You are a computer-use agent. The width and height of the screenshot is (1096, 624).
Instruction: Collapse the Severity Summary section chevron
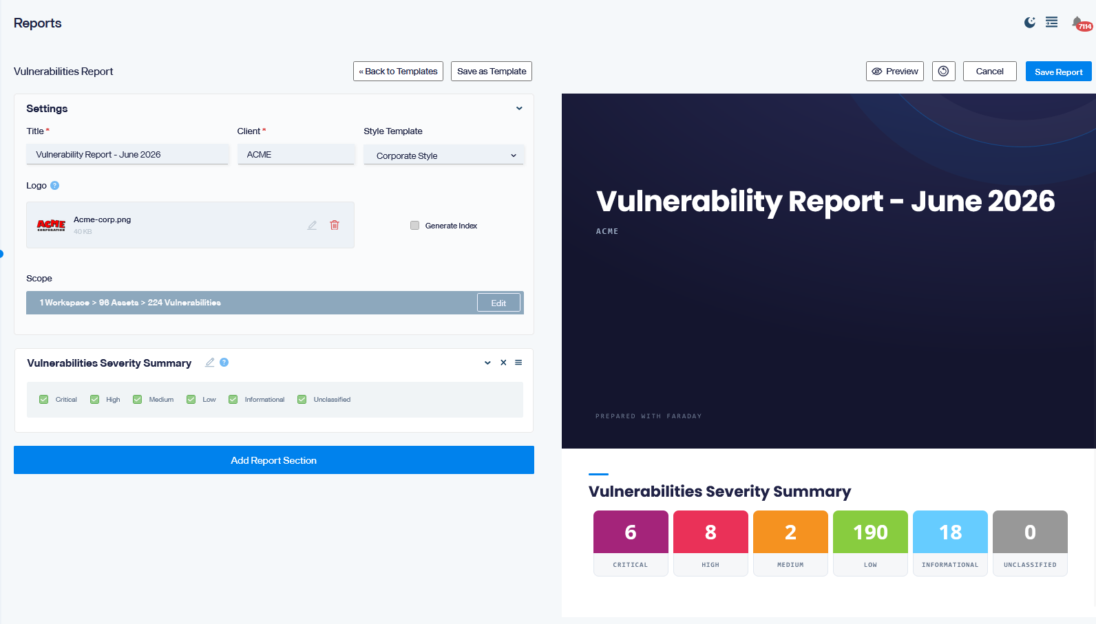point(487,363)
